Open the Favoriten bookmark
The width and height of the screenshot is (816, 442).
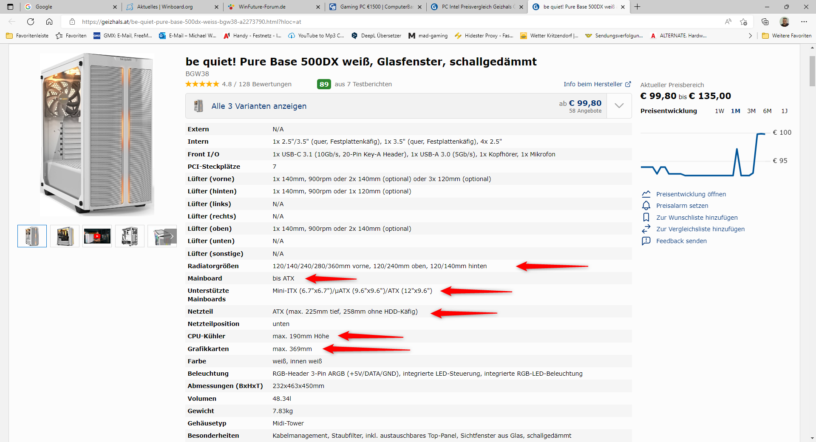(x=71, y=36)
